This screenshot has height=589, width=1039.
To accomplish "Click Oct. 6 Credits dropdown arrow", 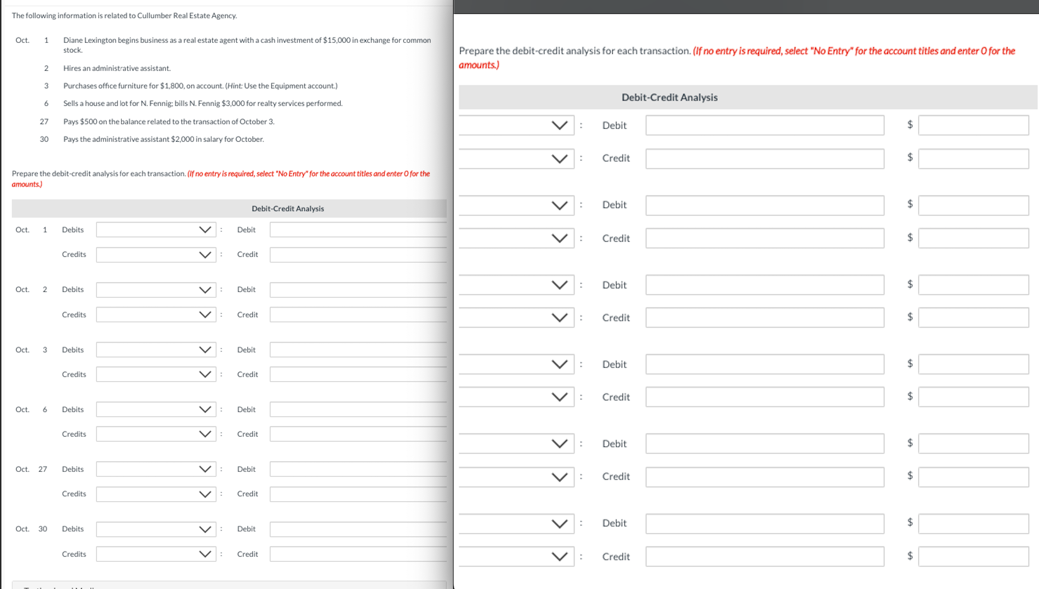I will pos(206,434).
